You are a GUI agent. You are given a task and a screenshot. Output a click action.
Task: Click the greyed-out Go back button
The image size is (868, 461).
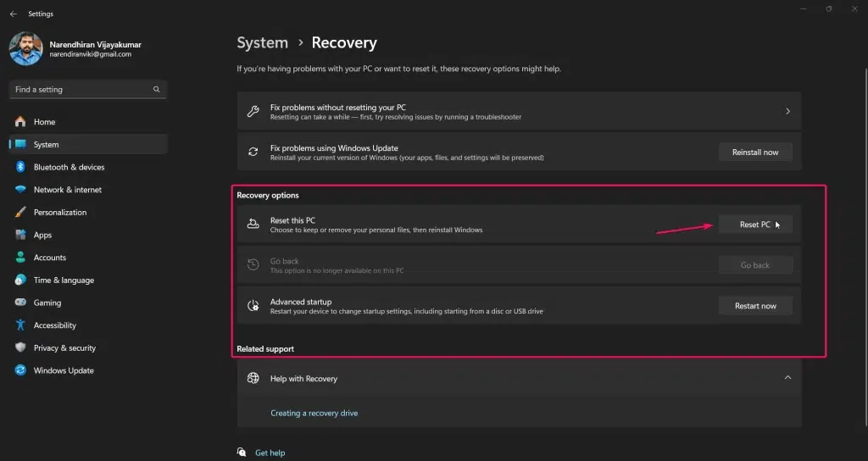[755, 265]
